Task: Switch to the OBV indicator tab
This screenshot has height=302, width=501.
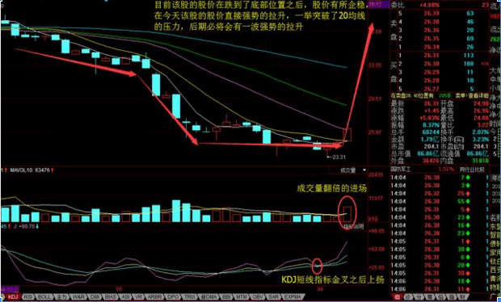Action: click(x=258, y=297)
